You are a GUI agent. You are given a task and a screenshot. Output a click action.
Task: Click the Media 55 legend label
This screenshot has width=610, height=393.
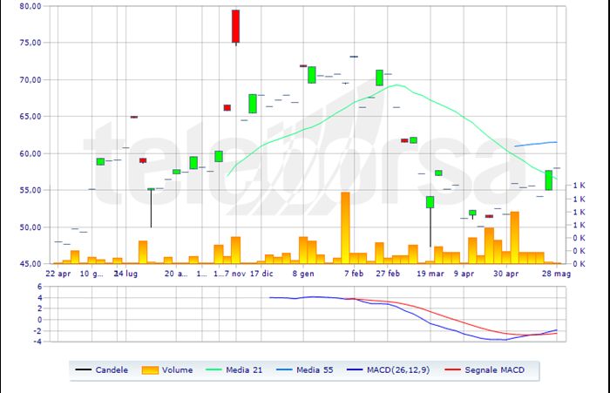315,370
